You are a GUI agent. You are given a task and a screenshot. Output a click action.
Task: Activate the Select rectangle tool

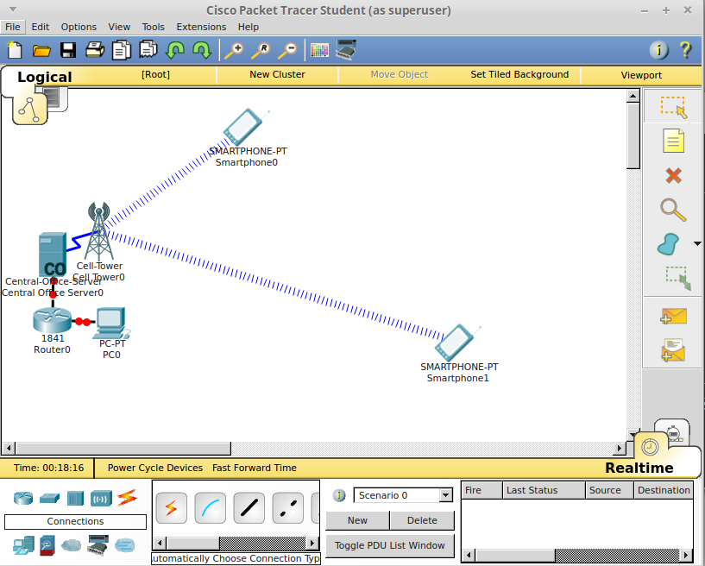click(673, 106)
